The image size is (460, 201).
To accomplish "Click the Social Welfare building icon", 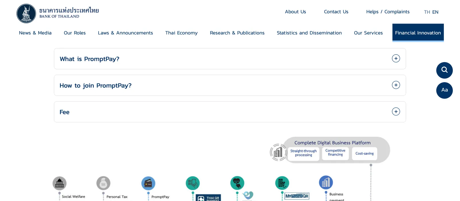I will pyautogui.click(x=60, y=183).
